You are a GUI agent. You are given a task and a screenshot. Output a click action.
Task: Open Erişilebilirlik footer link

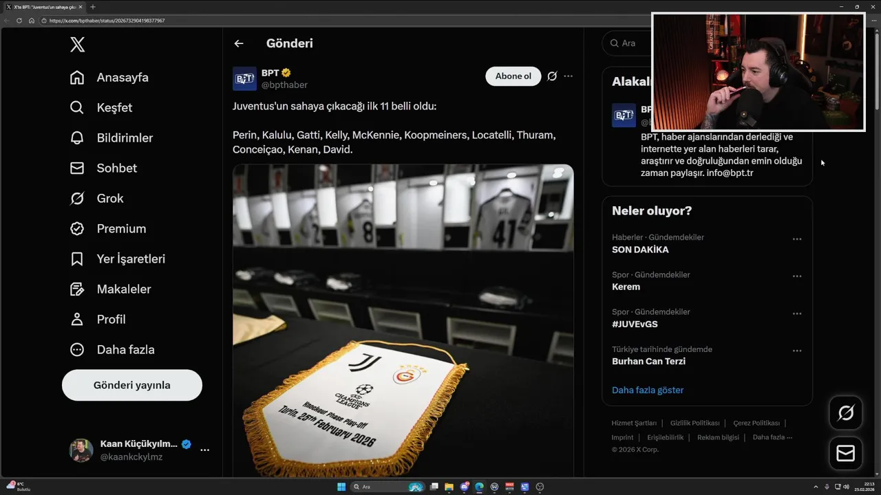point(665,437)
